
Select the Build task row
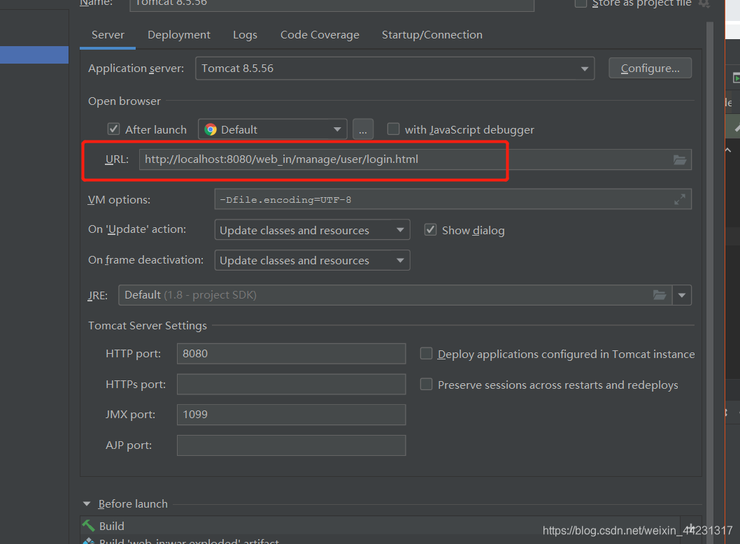pos(380,526)
